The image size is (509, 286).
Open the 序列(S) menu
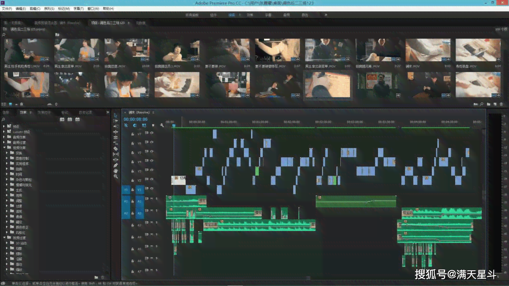49,8
